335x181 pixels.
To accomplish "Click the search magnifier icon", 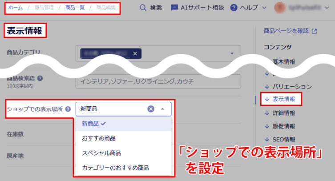I will click(143, 8).
